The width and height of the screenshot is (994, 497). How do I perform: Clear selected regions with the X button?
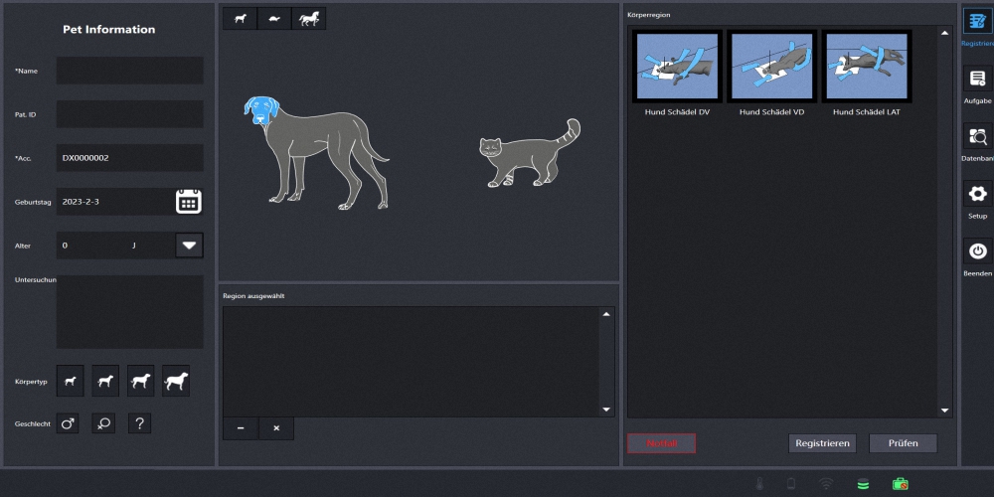[x=276, y=428]
